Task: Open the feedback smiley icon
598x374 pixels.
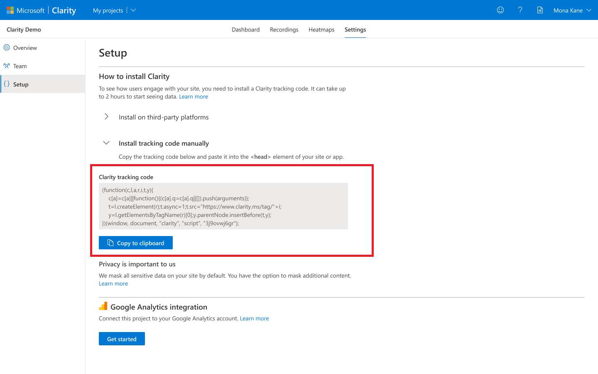Action: click(500, 10)
